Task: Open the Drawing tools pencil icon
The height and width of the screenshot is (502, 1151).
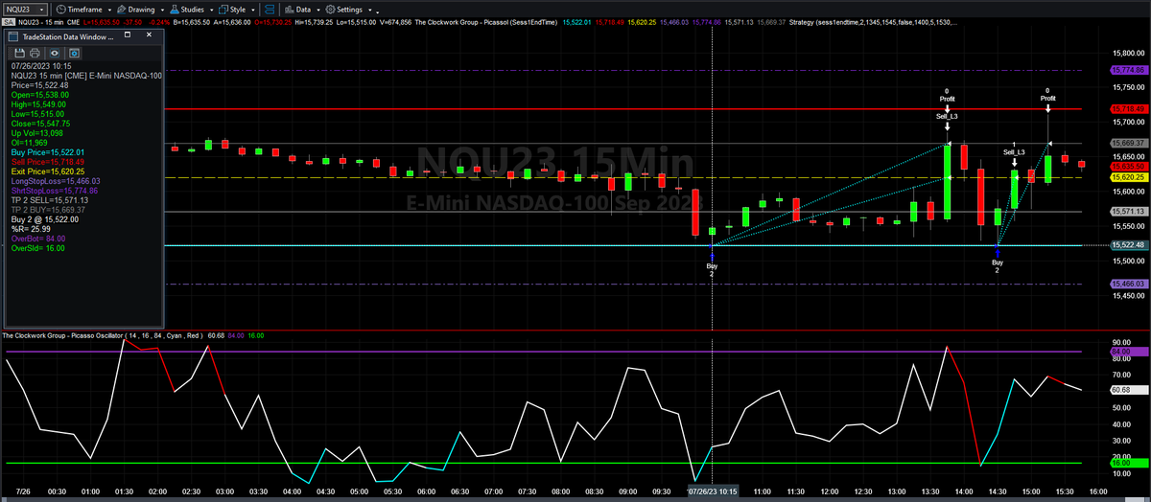Action: (x=121, y=10)
